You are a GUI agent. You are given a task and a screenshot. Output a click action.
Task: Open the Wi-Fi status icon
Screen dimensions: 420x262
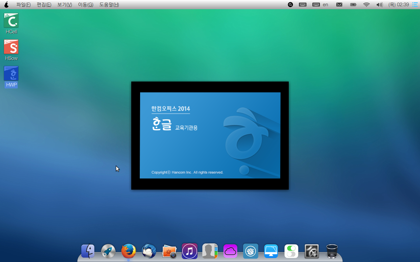[367, 5]
